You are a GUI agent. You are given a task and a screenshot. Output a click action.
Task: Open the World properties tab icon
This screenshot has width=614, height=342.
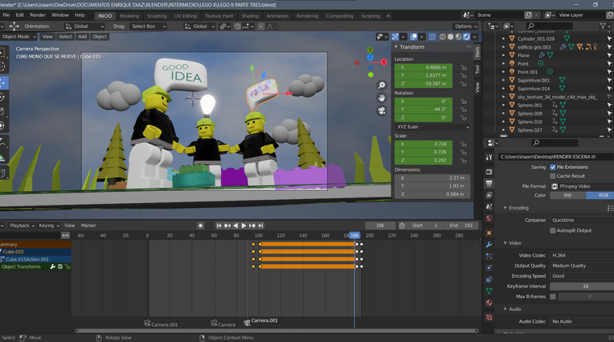489,219
